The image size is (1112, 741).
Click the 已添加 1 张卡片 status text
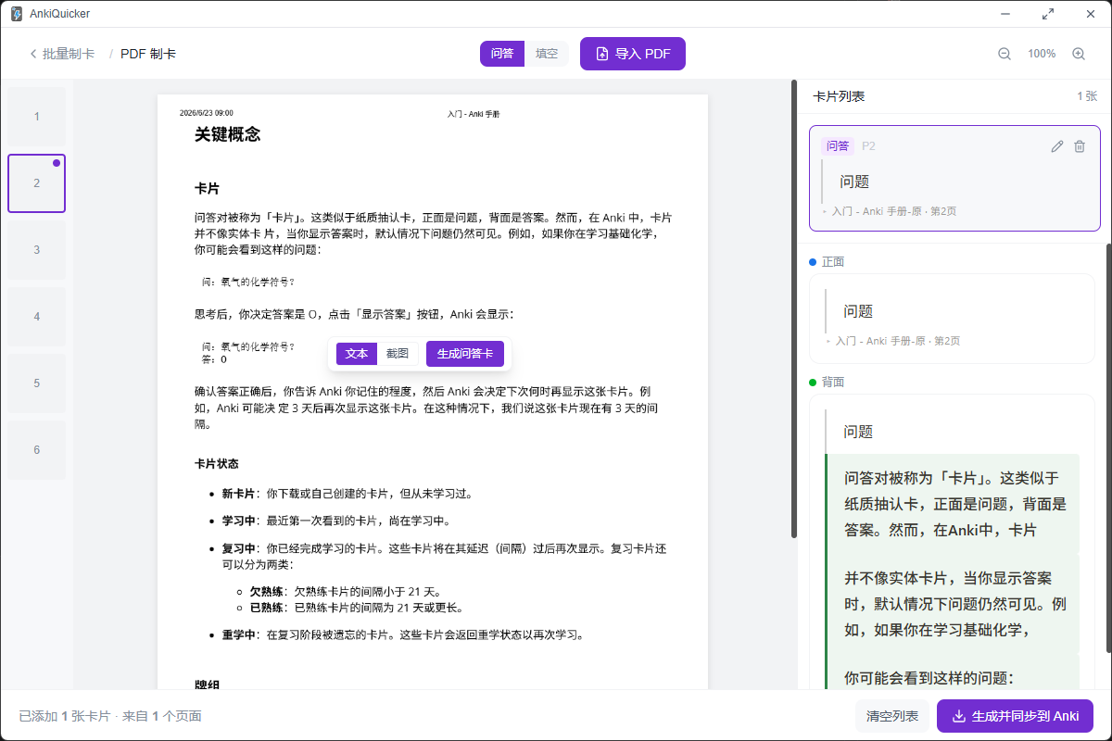[x=65, y=716]
